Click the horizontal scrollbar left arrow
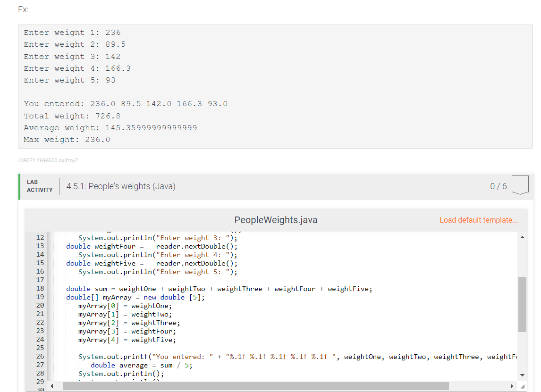Viewport: 541px width, 392px height. pos(52,385)
